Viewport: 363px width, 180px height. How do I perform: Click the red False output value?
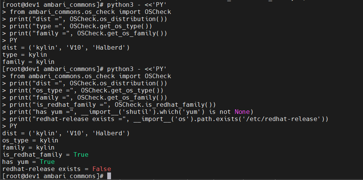[102, 169]
